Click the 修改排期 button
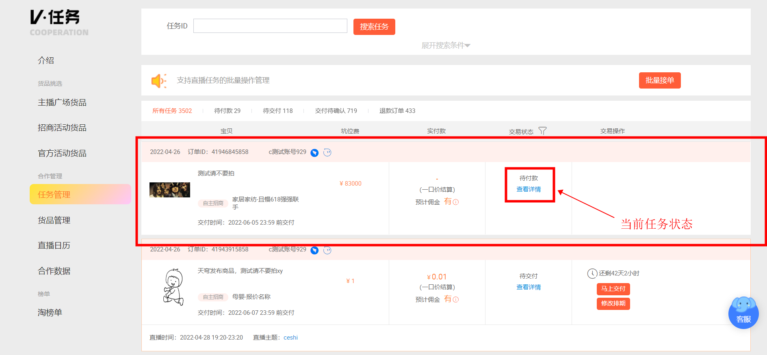767x355 pixels. coord(613,303)
